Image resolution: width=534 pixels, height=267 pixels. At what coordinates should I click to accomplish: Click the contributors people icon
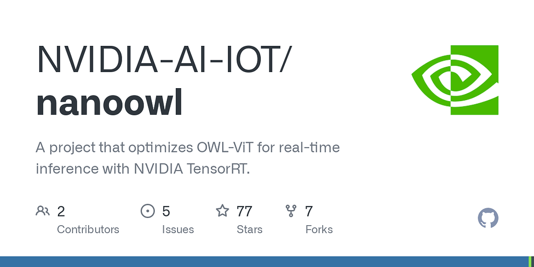pos(42,211)
